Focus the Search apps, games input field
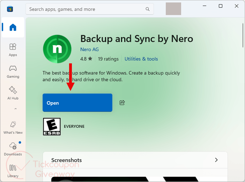This screenshot has width=245, height=182. tap(90, 9)
